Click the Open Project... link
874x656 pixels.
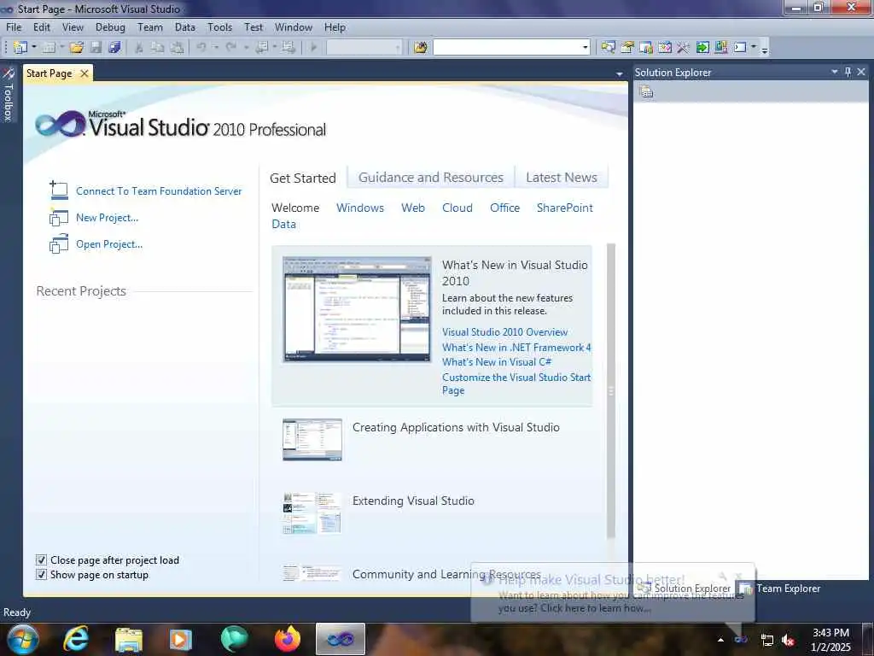click(x=109, y=244)
